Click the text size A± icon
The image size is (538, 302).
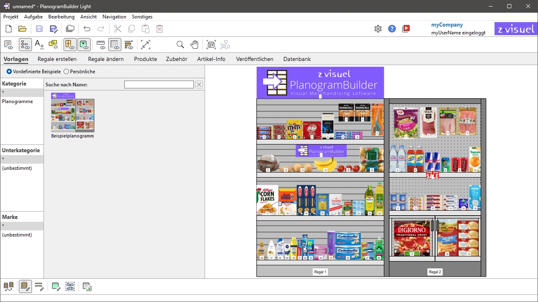[39, 44]
